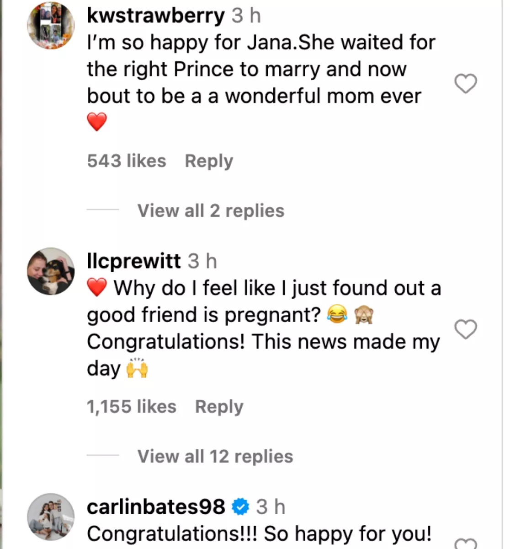Expand View all 2 replies
This screenshot has height=549, width=510.
point(211,211)
